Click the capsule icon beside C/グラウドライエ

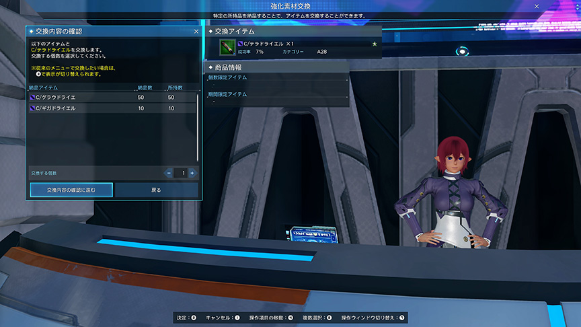pos(33,98)
